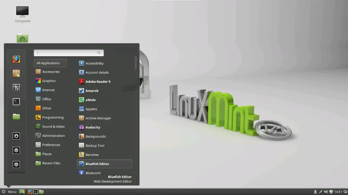Launch aMule application

105,100
